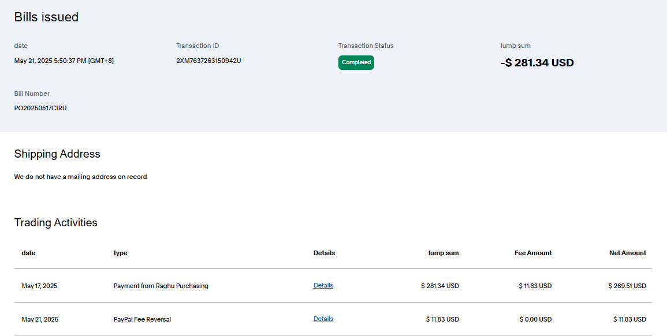Image resolution: width=667 pixels, height=336 pixels.
Task: Click the no mailing address on record message
Action: click(80, 177)
